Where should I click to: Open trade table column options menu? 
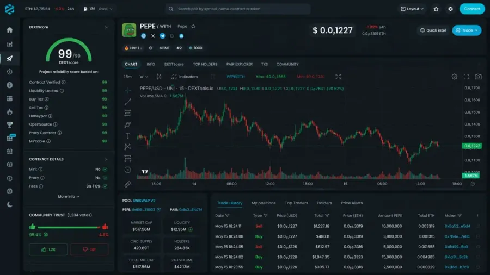(477, 215)
